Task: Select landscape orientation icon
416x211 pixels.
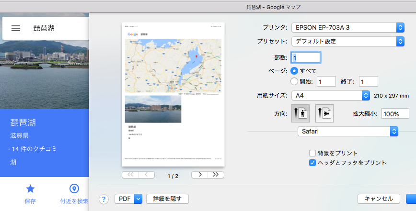Action: click(324, 113)
